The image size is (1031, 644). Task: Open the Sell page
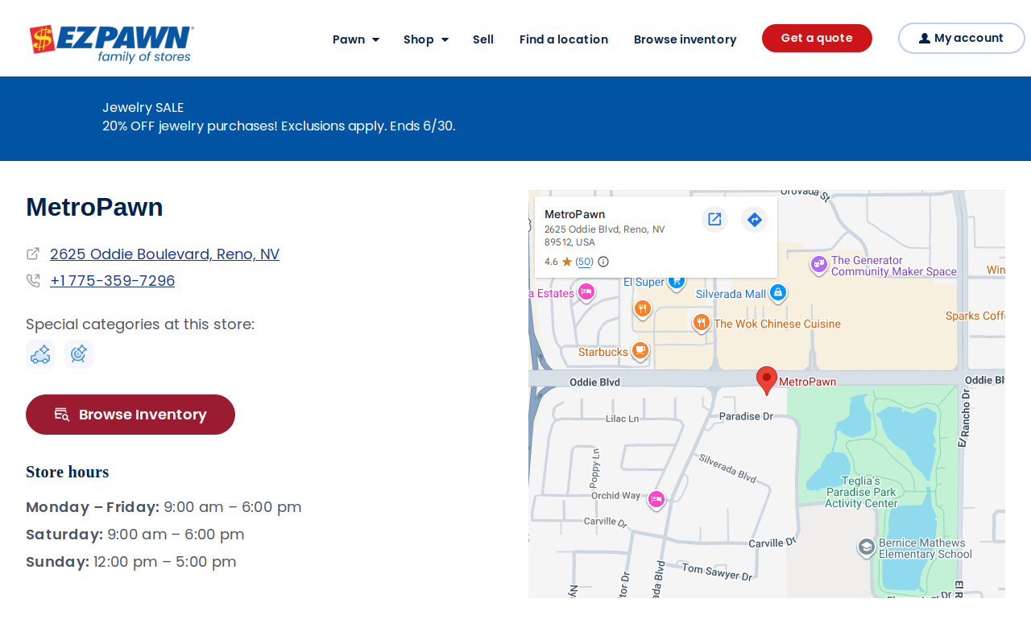tap(483, 39)
